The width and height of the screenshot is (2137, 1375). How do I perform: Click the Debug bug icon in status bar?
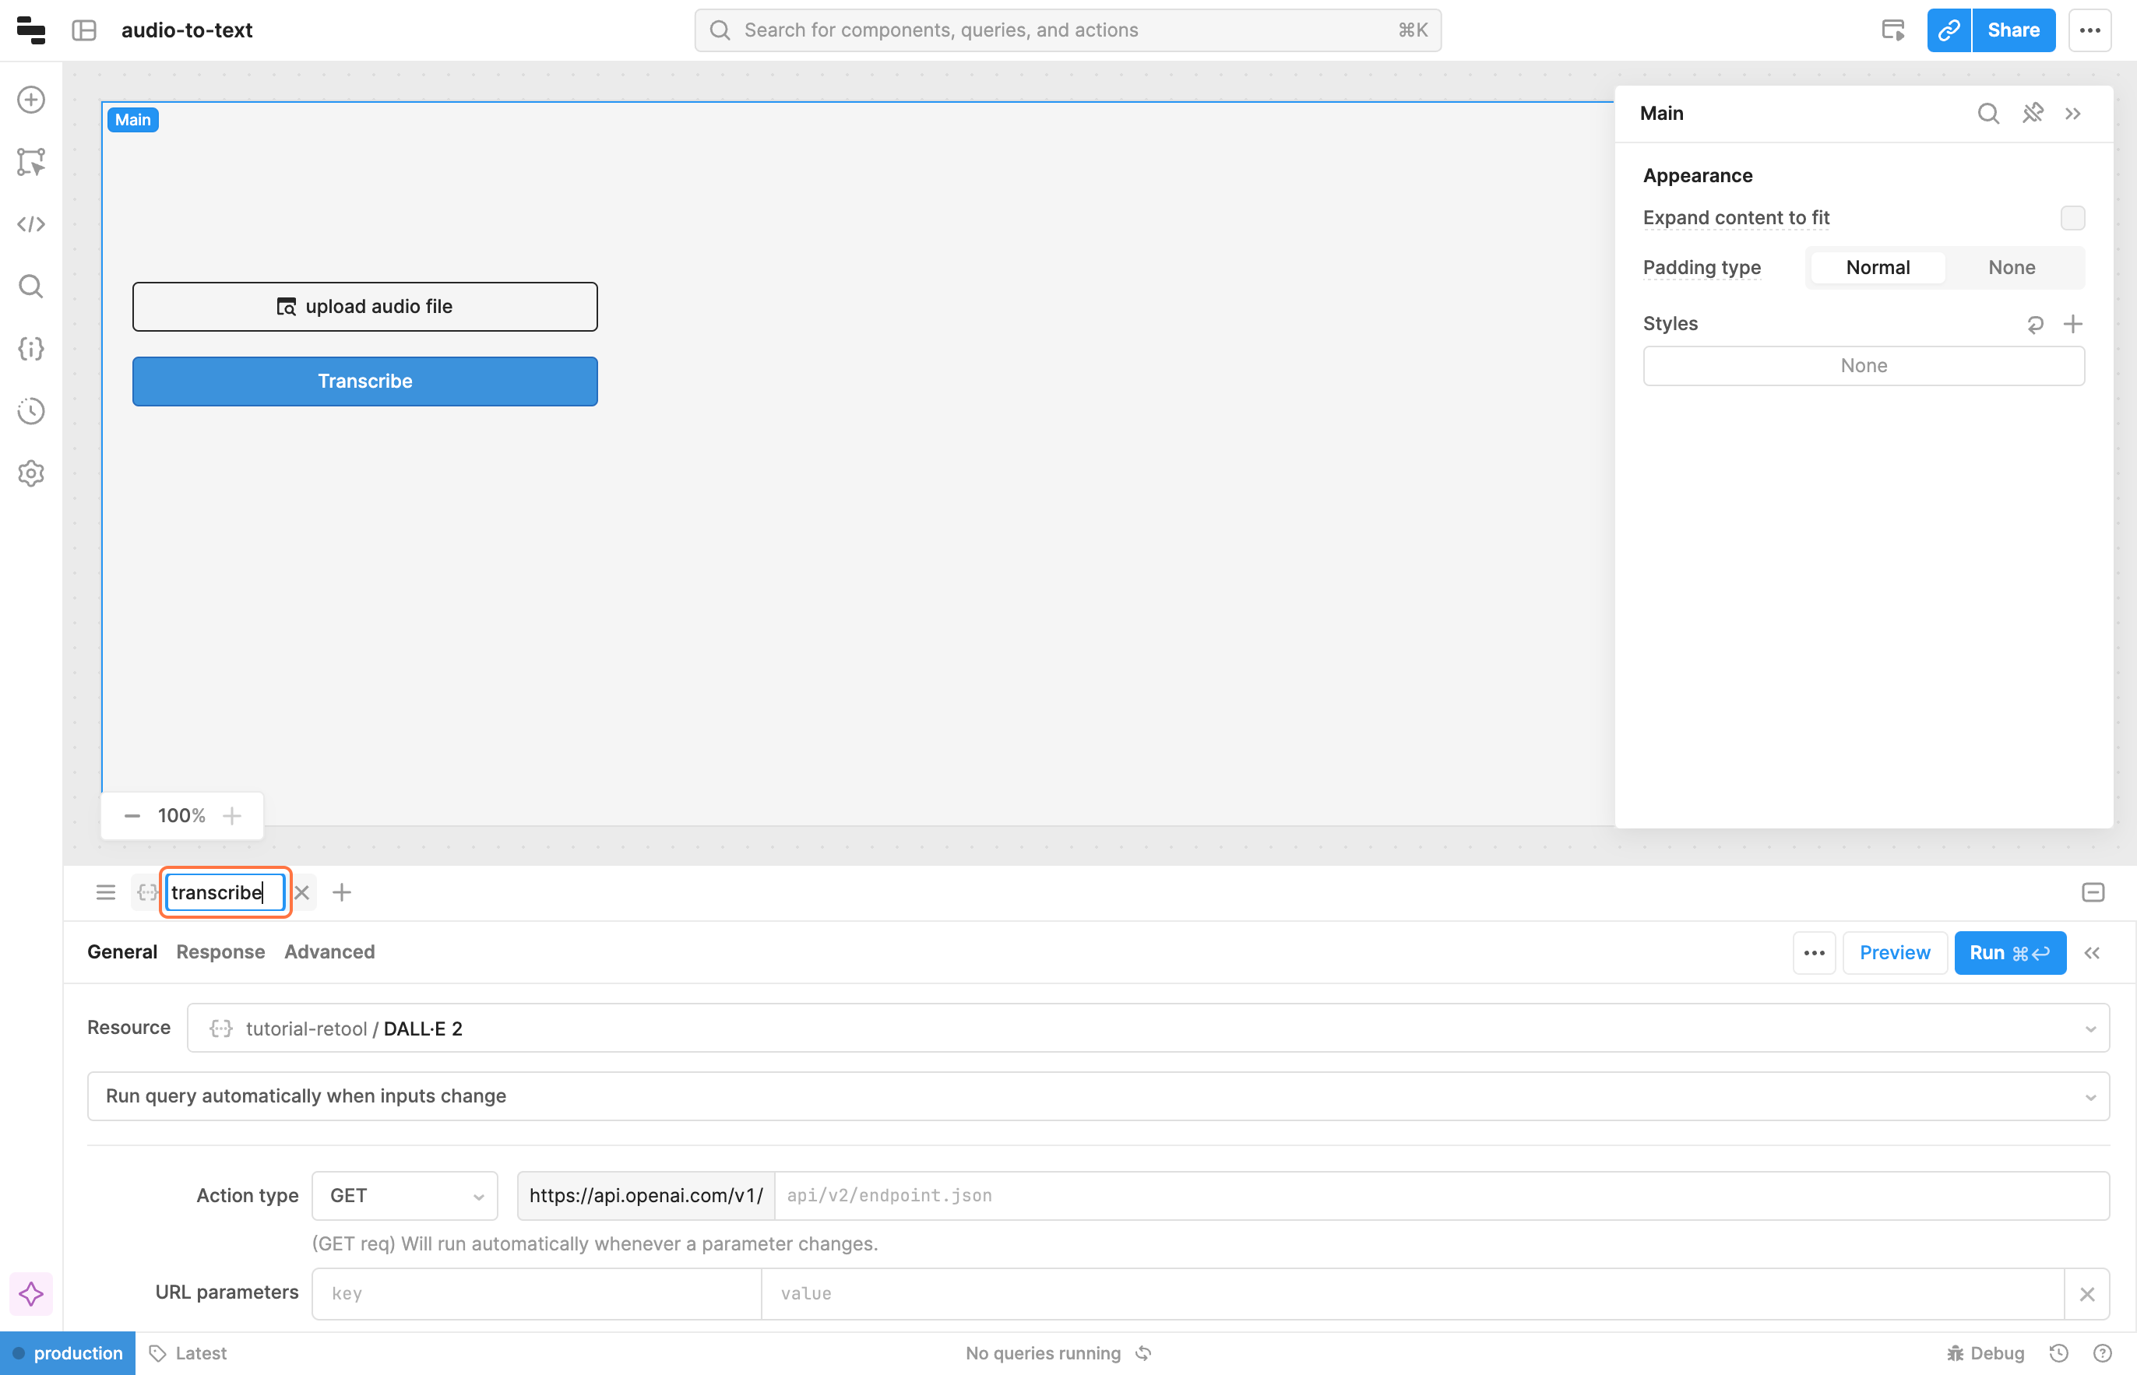1955,1352
